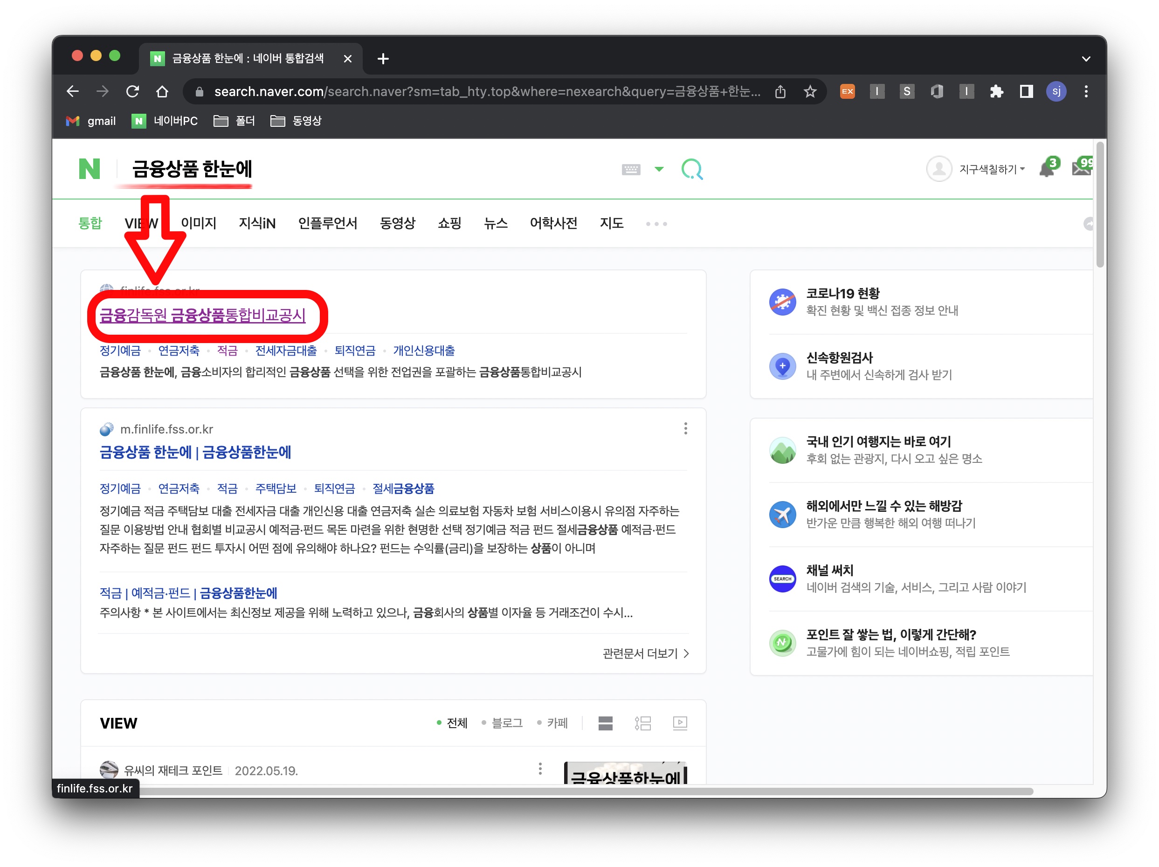Viewport: 1159px width, 867px height.
Task: Expand 관련문서 더보기
Action: point(646,653)
